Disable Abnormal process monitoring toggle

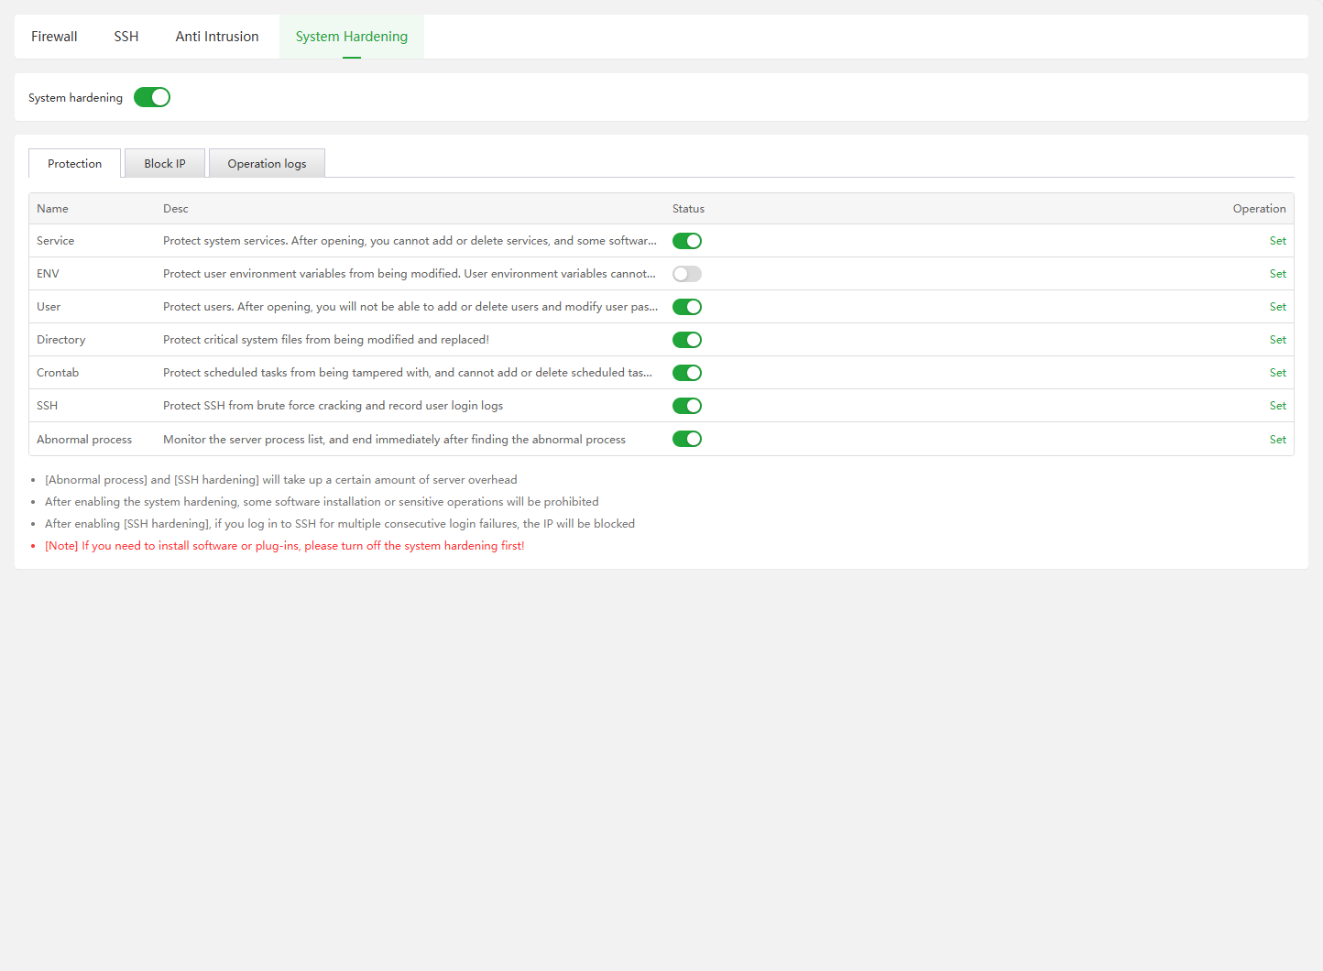point(686,439)
